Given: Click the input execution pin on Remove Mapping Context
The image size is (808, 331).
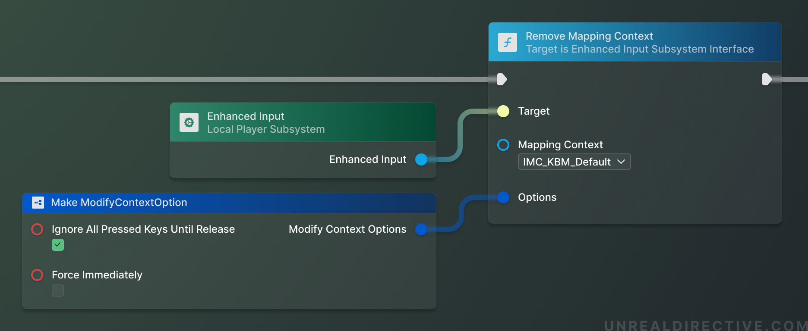Looking at the screenshot, I should pos(502,79).
